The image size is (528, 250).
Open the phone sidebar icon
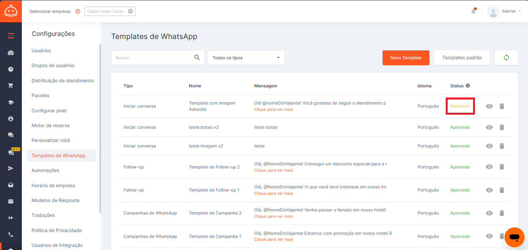[x=11, y=235]
